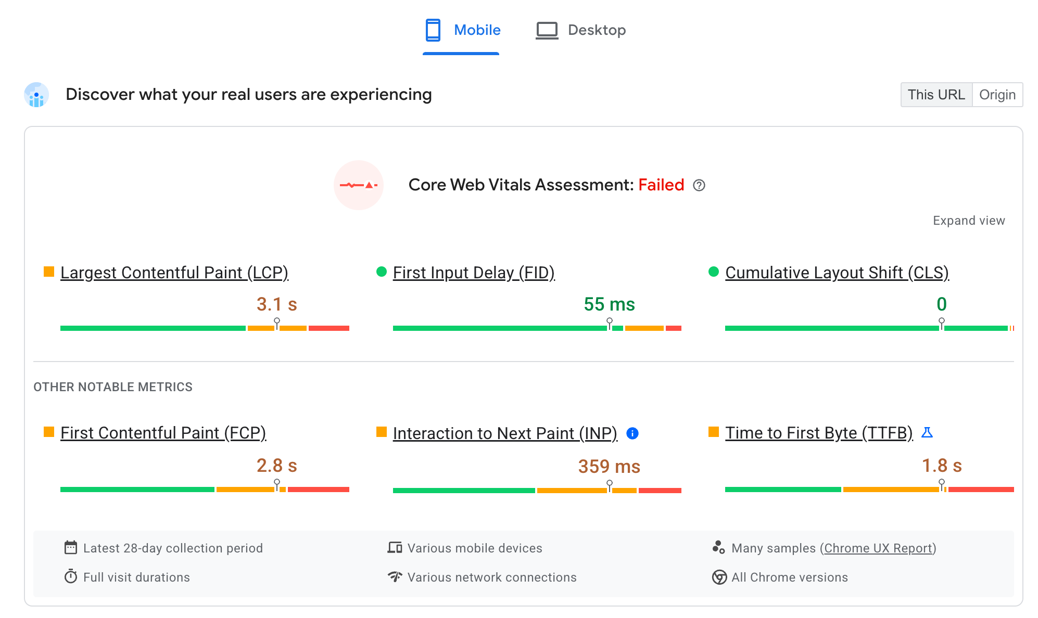Click the Core Web Vitals help icon

tap(698, 185)
